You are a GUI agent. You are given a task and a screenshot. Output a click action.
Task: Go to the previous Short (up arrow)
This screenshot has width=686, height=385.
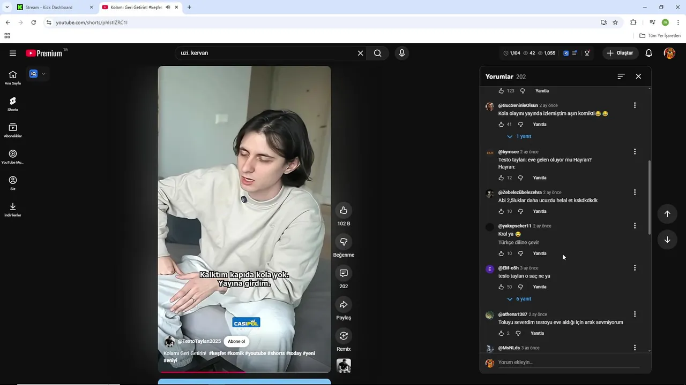click(x=667, y=214)
